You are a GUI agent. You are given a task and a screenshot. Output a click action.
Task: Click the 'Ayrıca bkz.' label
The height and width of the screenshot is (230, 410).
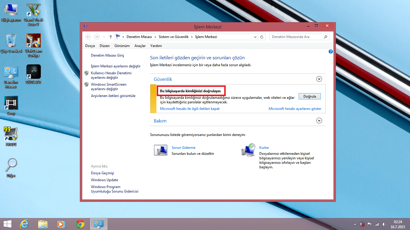tap(99, 166)
